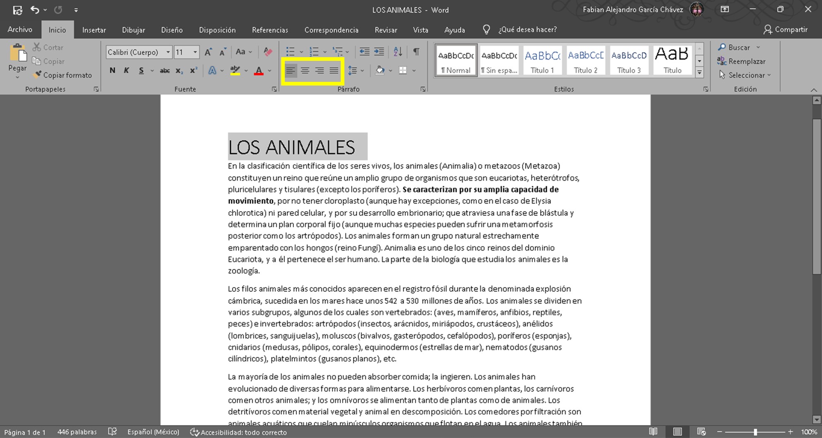Increase indent using the ribbon icon
The height and width of the screenshot is (438, 822).
click(379, 52)
